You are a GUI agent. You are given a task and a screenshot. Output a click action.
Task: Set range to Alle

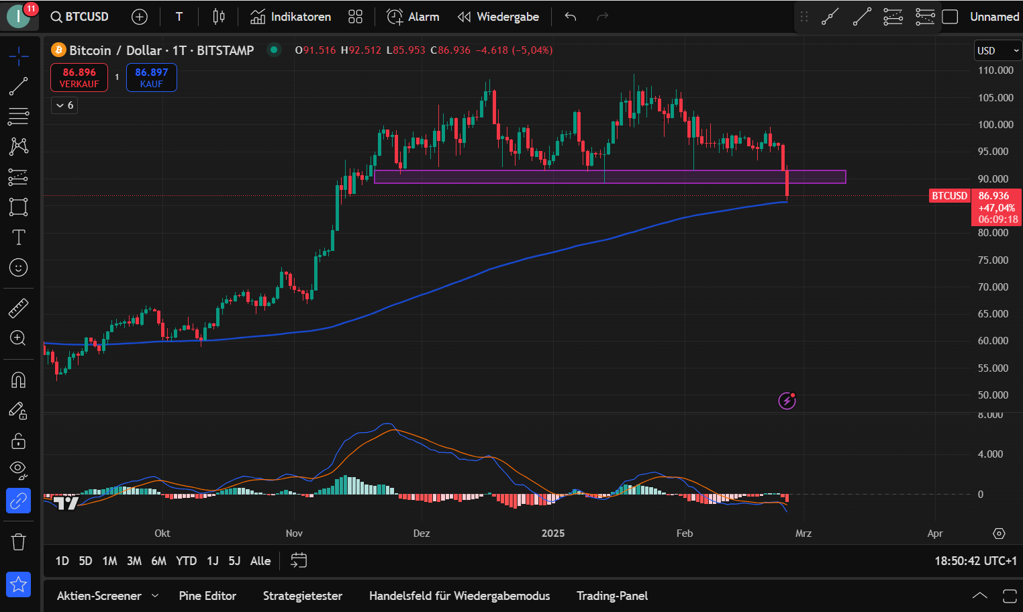[x=260, y=561]
